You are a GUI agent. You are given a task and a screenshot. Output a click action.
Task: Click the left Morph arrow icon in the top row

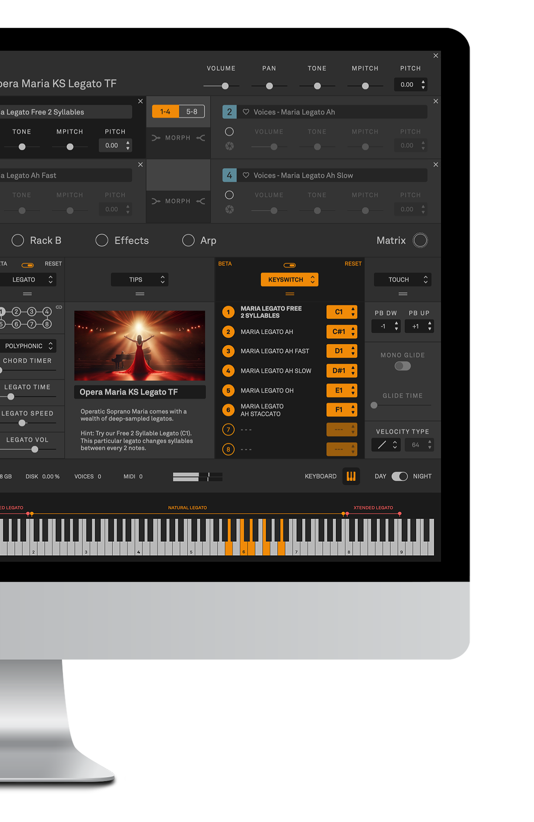point(156,138)
